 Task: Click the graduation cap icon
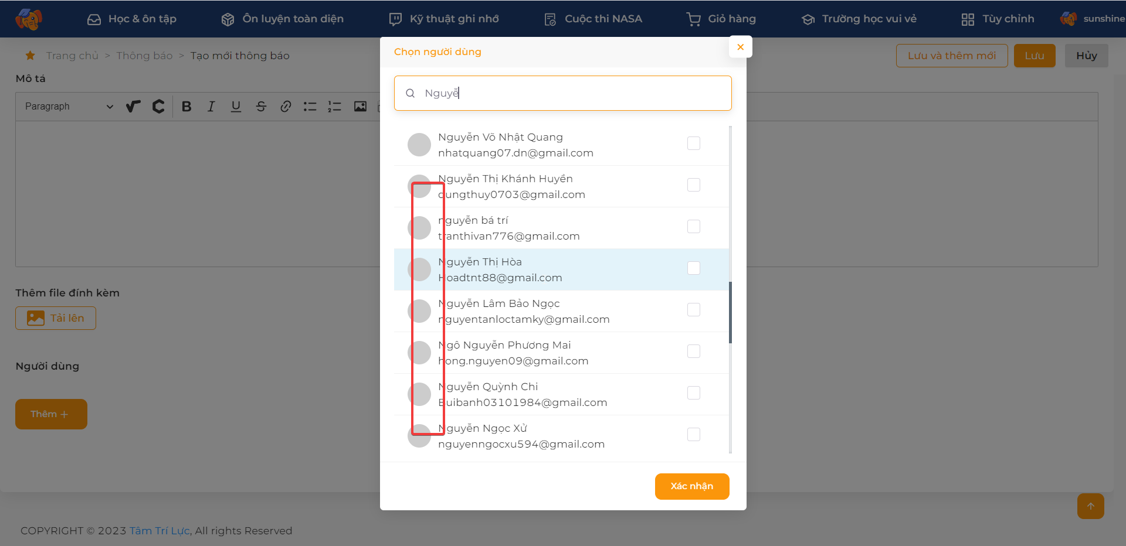tap(808, 19)
